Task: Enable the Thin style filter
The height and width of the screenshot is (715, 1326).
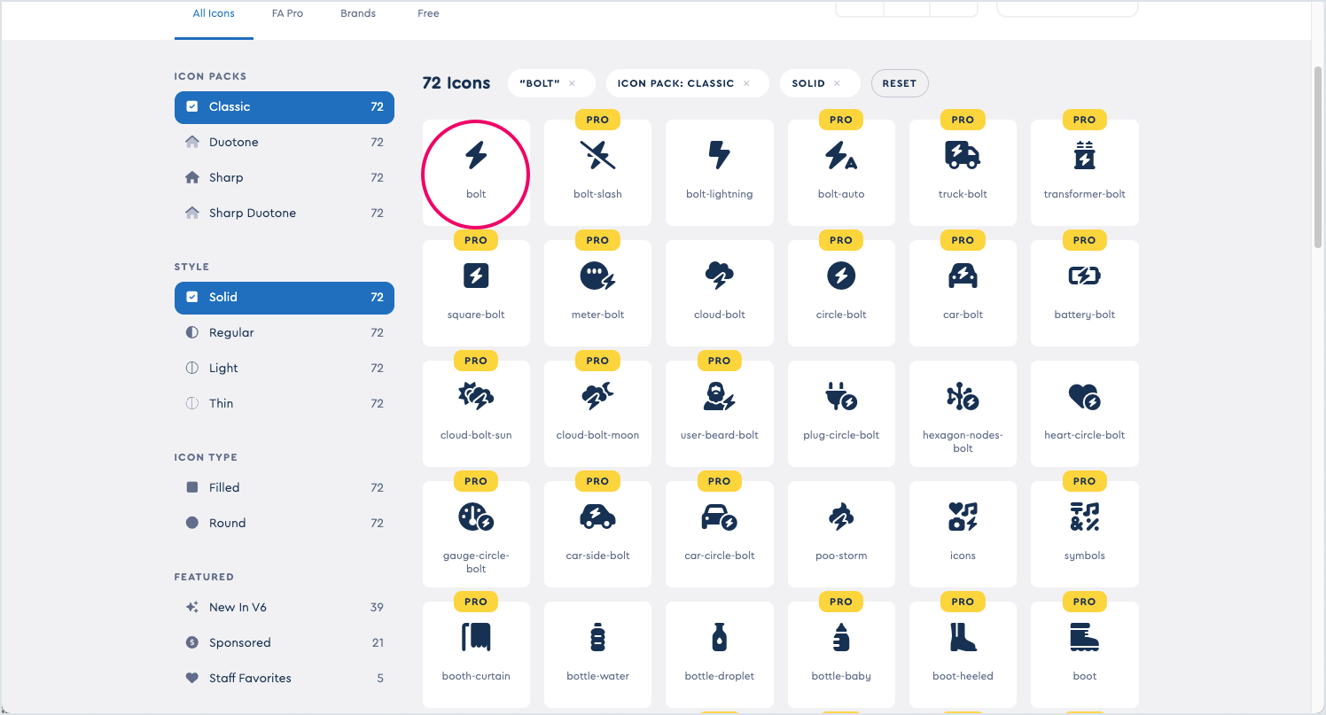Action: [x=284, y=403]
